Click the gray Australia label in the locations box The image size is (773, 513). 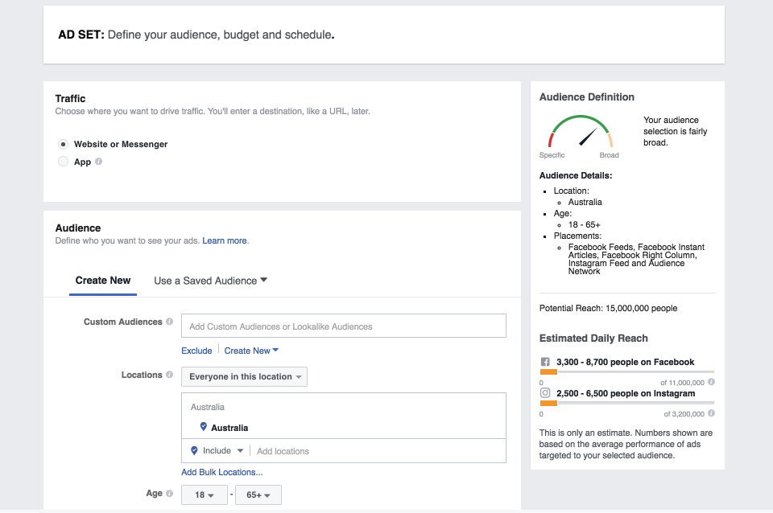pyautogui.click(x=208, y=407)
